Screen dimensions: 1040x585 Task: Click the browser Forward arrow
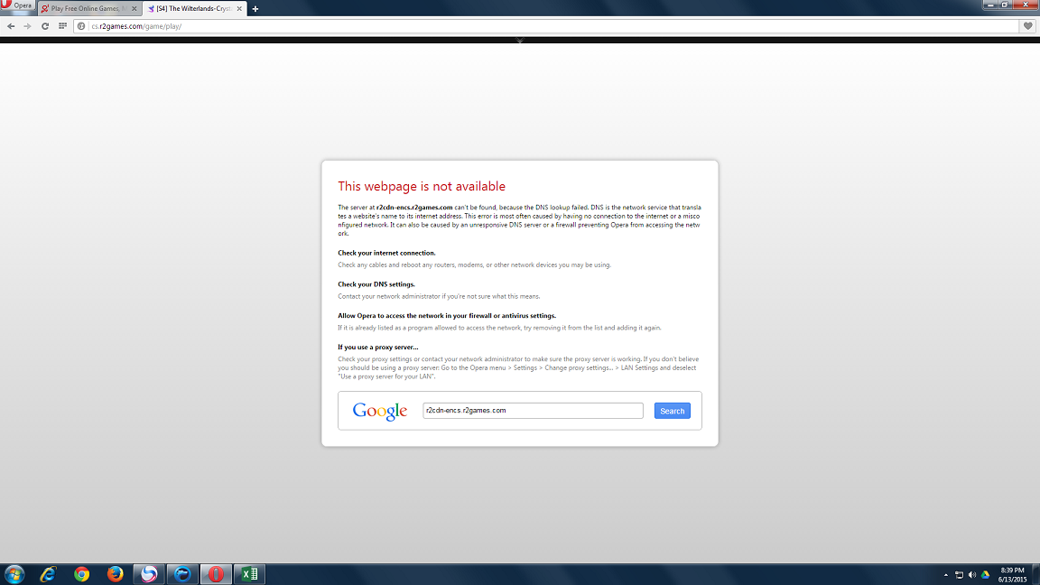tap(27, 26)
